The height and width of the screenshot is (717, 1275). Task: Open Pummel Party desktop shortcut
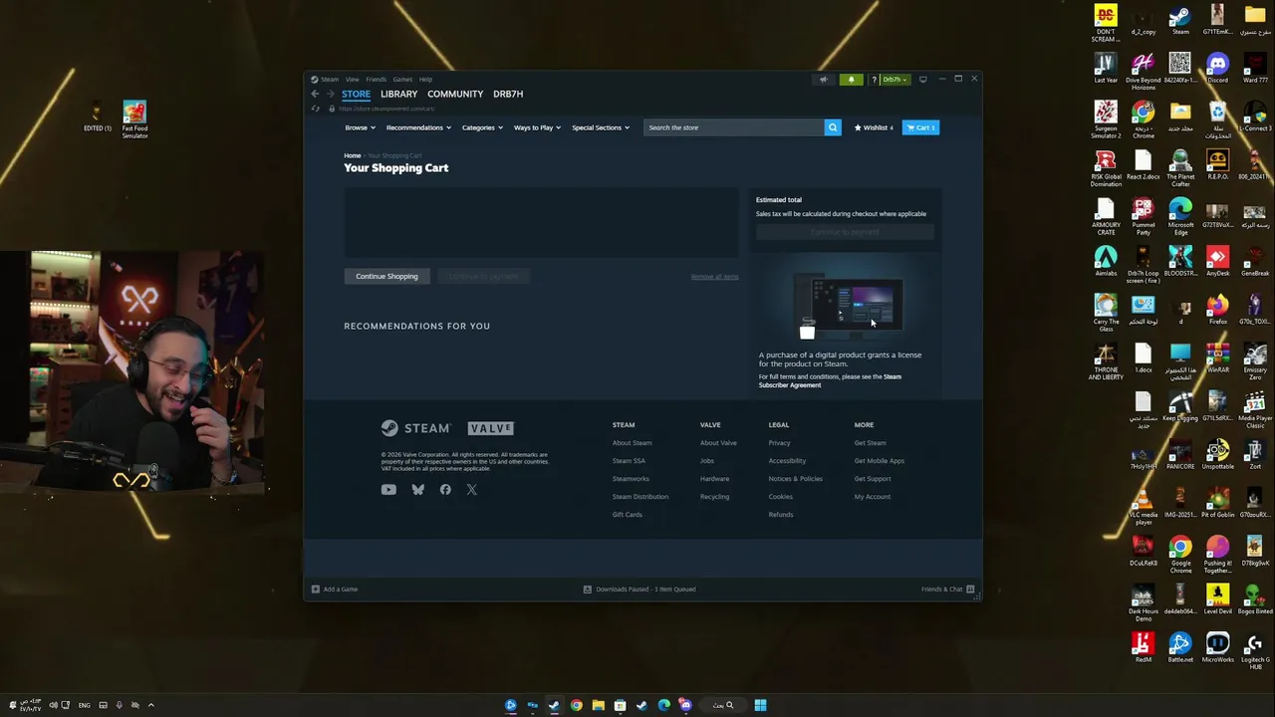point(1143,216)
